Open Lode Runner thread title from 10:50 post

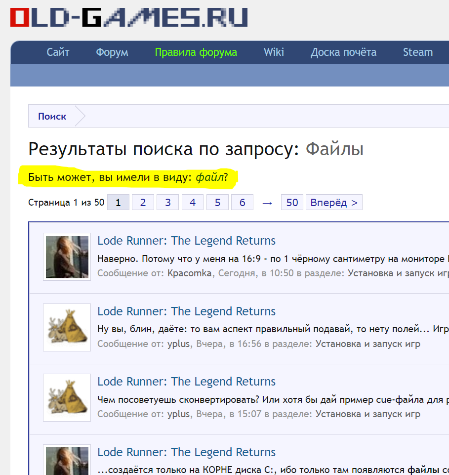[187, 241]
